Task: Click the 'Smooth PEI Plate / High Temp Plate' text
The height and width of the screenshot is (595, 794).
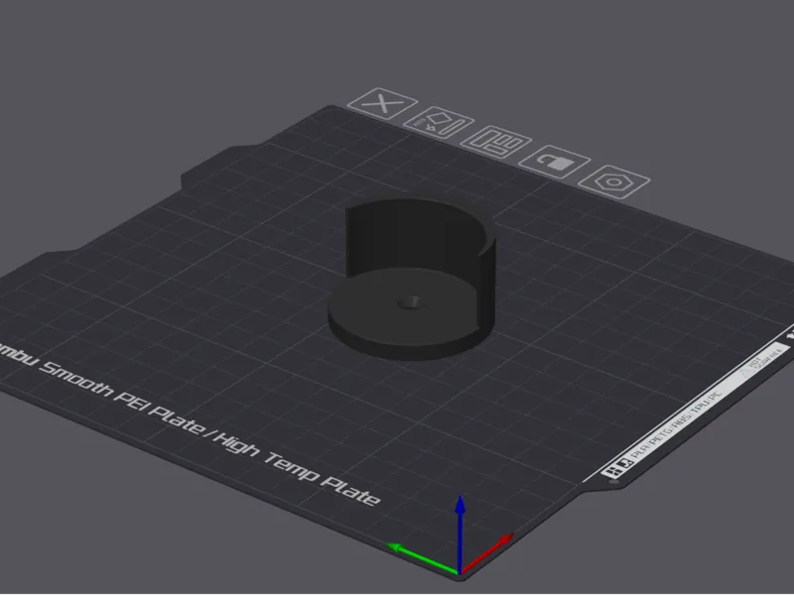Action: (208, 431)
